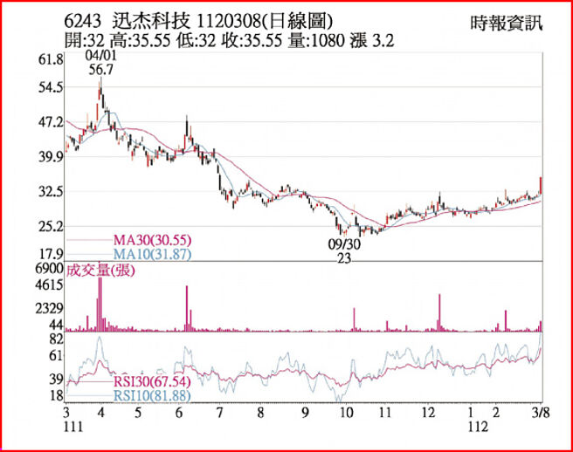573x452 pixels.
Task: Click the RSI axis value '18'
Action: (x=56, y=395)
